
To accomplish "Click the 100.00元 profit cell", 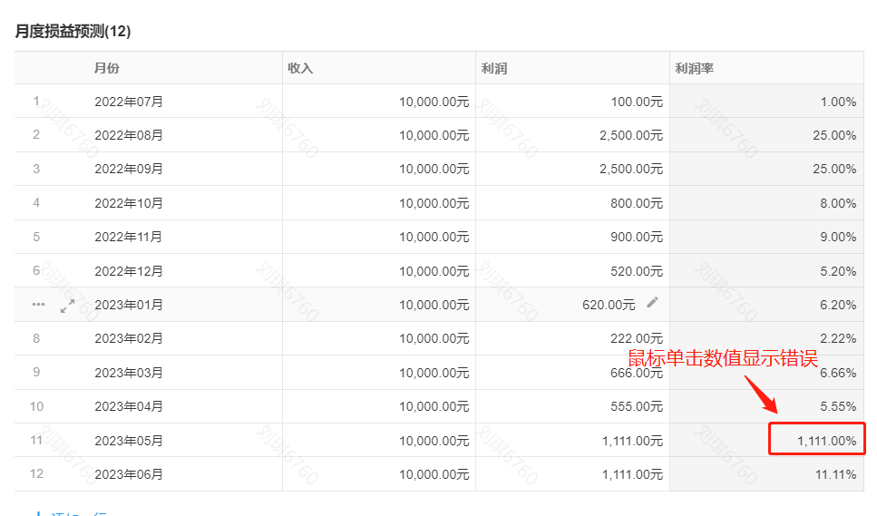I will tap(637, 102).
